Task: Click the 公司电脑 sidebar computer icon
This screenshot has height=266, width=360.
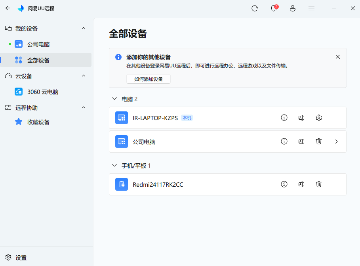Action: coord(19,44)
